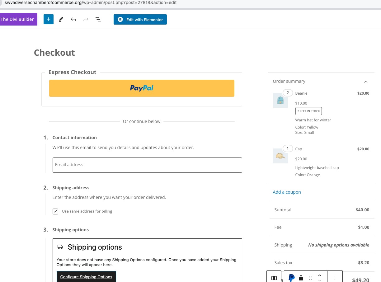This screenshot has width=381, height=282.
Task: Click the 'Color: Yellow' variation text
Action: click(x=307, y=127)
